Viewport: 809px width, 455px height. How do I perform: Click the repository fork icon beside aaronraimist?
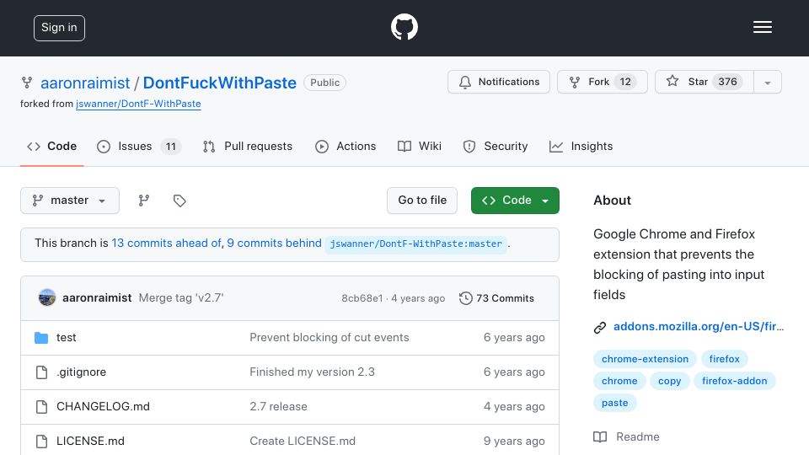point(27,83)
